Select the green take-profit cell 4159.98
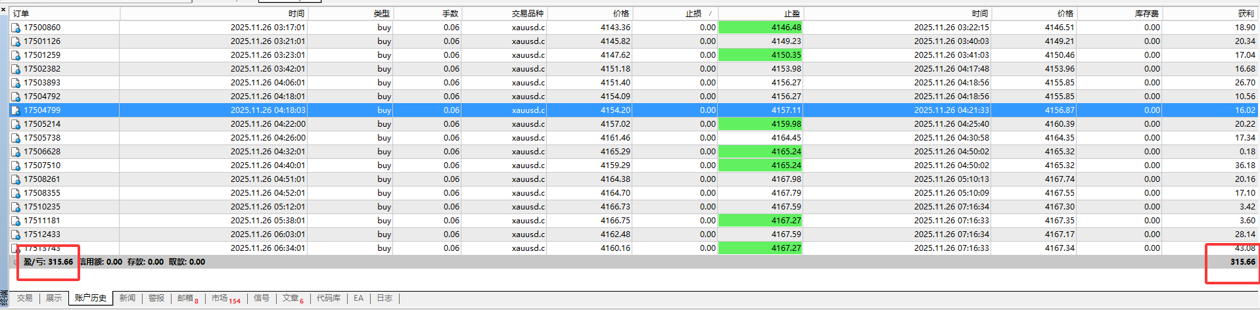This screenshot has height=310, width=1260. point(760,124)
